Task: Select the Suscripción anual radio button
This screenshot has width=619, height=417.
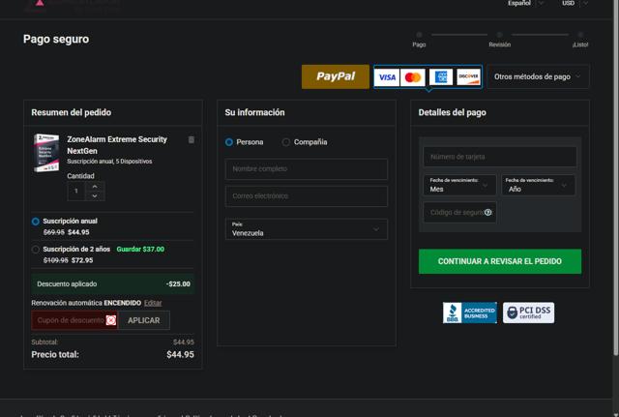Action: (36, 222)
